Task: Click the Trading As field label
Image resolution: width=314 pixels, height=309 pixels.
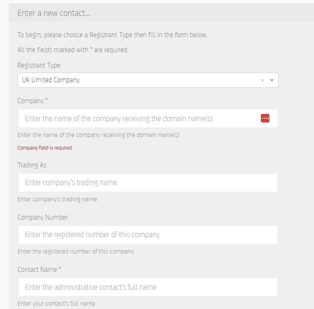Action: click(x=32, y=165)
